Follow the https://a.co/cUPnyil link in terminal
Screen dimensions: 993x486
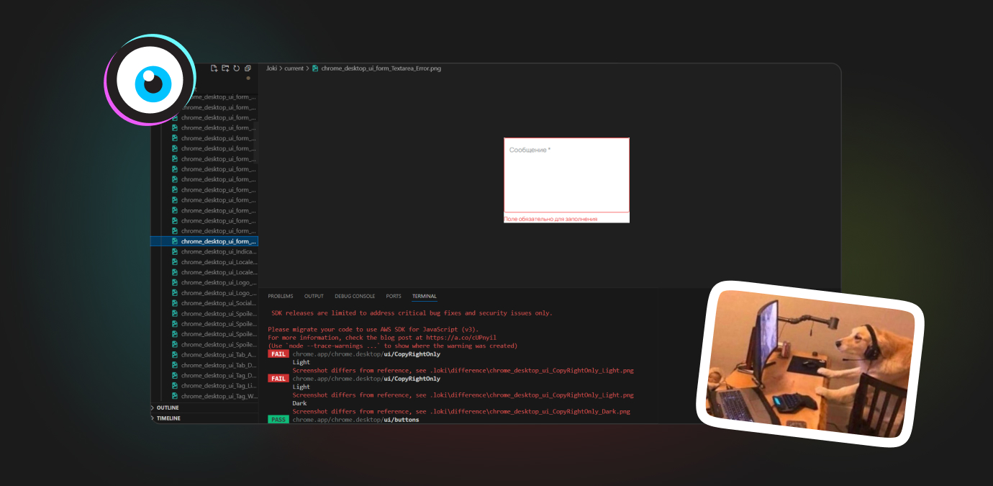click(x=461, y=338)
